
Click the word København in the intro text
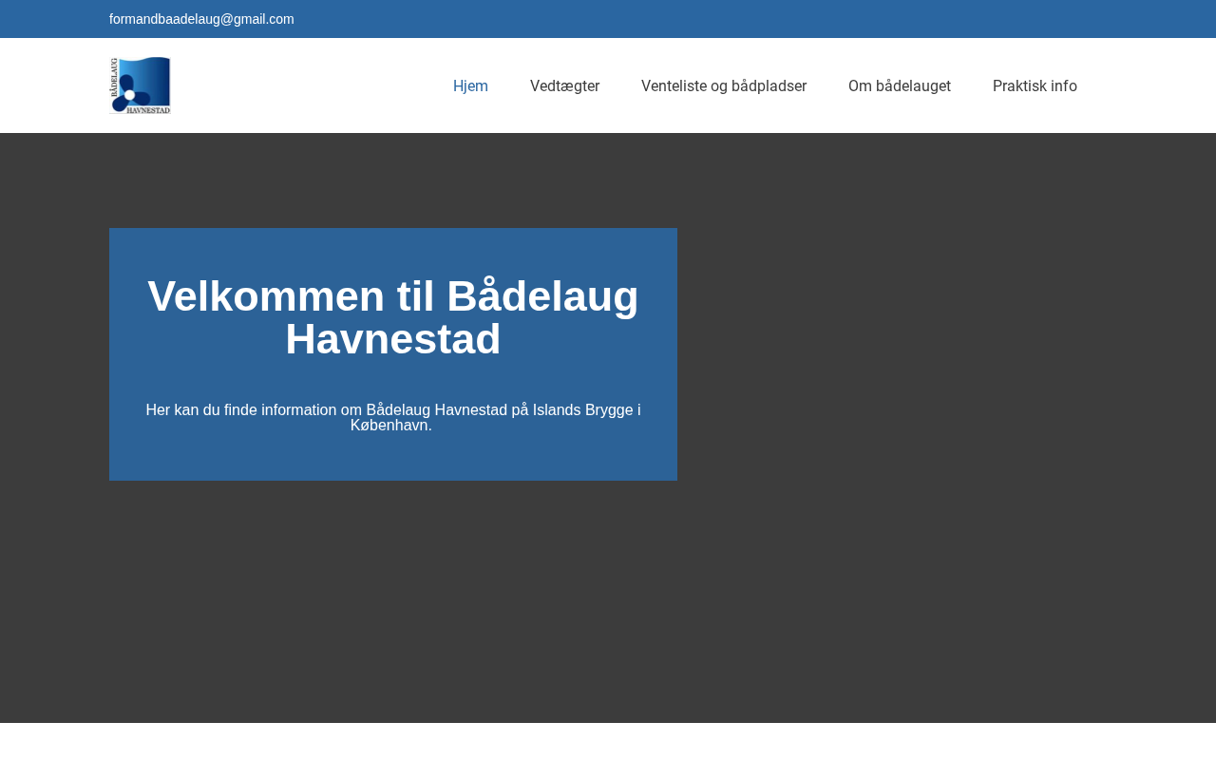(x=389, y=426)
